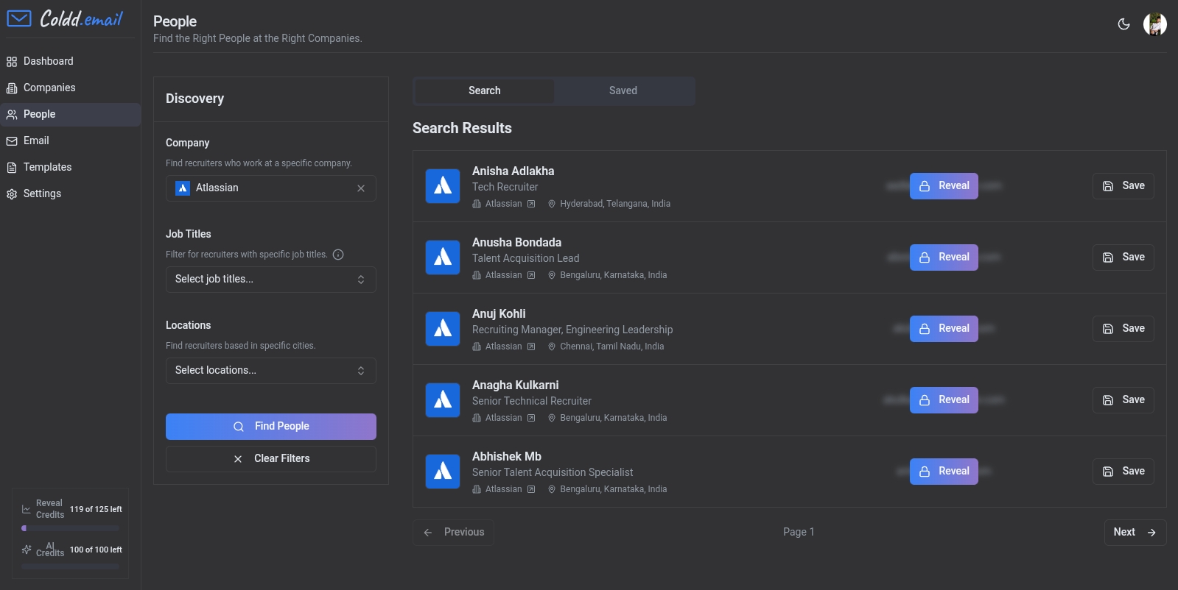
Task: Click the Coldd.email logo
Action: pos(65,18)
